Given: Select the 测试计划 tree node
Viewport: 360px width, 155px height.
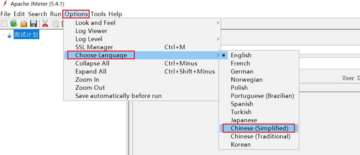Looking at the screenshot, I should 26,35.
